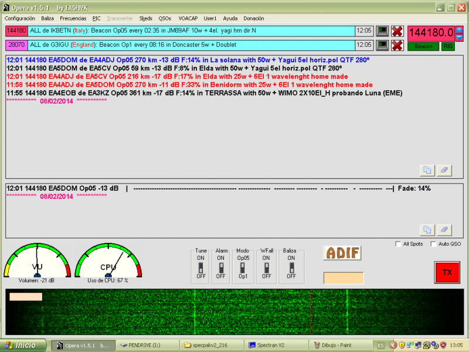Select the EA5DOM de EA4ADJ spot line
Screen dimensions: 469x352
(x=188, y=60)
